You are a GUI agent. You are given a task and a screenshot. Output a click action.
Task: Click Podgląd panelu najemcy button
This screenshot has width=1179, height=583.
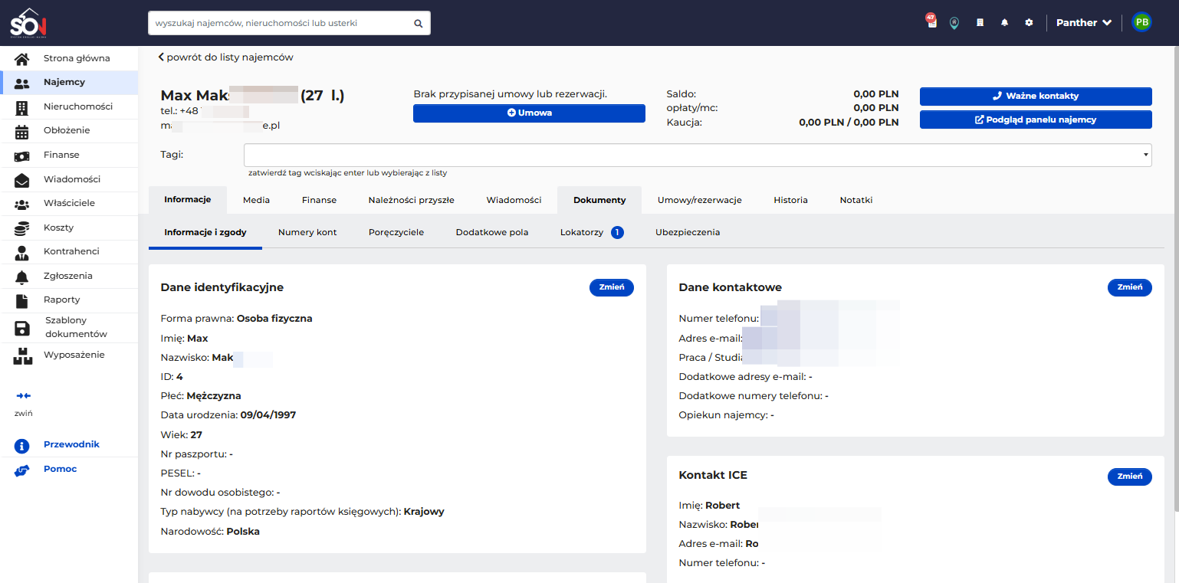tap(1036, 120)
